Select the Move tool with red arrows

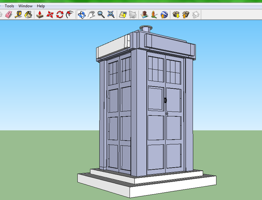point(50,15)
